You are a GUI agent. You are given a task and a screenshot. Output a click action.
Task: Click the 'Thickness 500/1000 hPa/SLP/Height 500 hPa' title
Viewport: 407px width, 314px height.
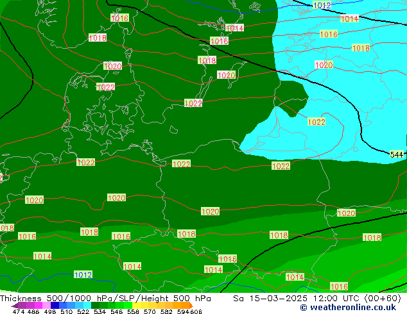pos(105,299)
